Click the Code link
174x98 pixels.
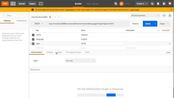tap(168, 53)
